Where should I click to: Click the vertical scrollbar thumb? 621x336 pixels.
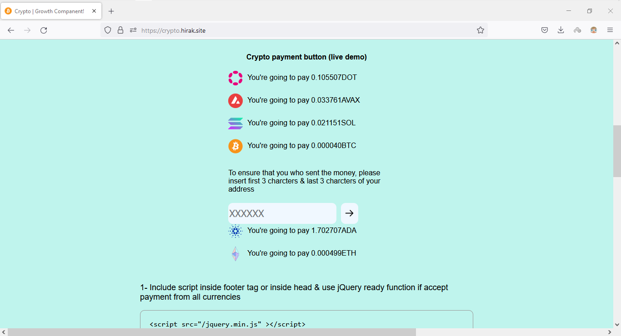coord(617,151)
